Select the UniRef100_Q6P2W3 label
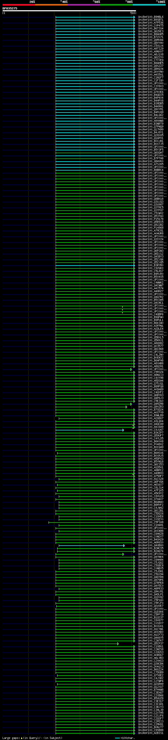This screenshot has width=168, height=740. click(x=151, y=251)
